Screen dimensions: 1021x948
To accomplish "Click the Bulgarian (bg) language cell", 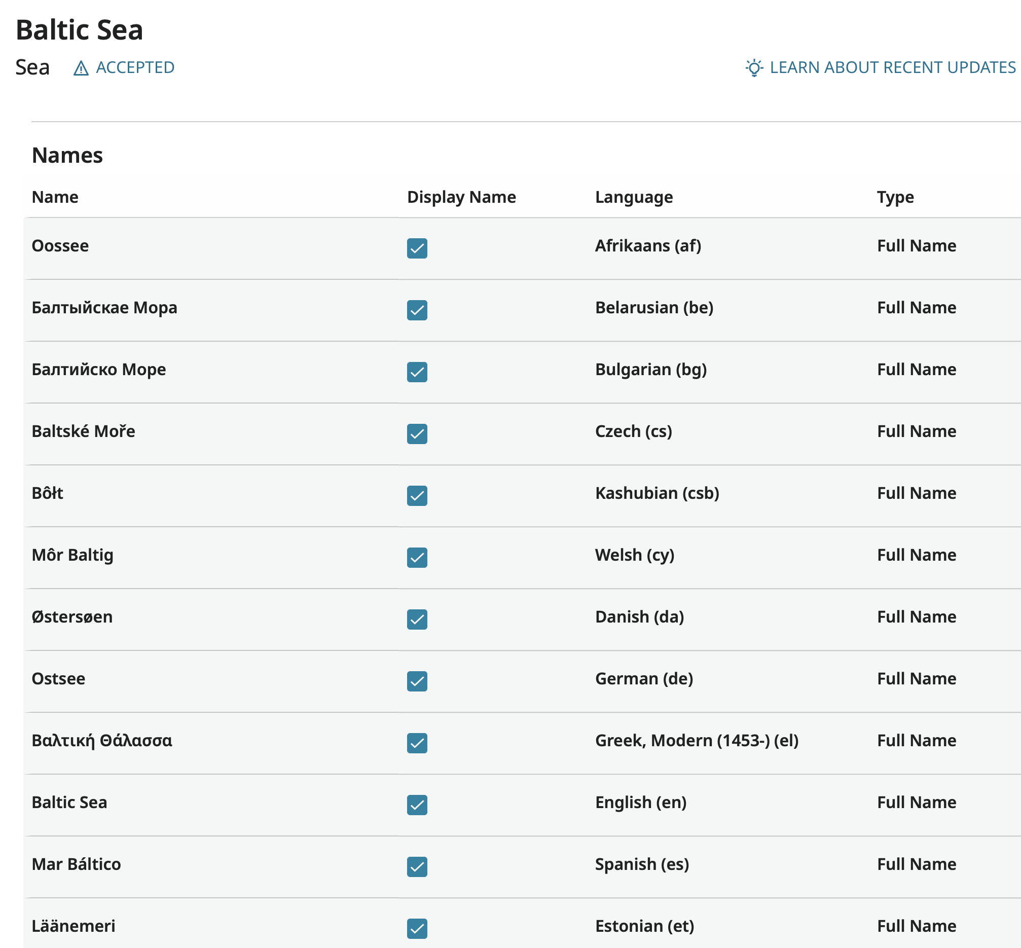I will [x=650, y=370].
